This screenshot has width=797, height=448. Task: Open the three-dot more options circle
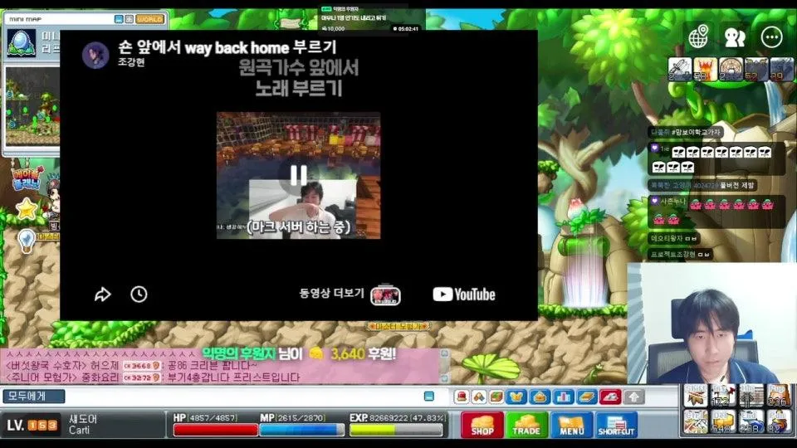(771, 37)
